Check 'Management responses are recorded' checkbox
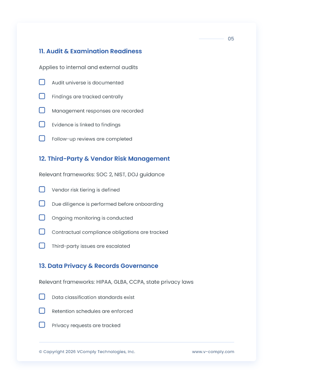The height and width of the screenshot is (384, 328). 42,110
